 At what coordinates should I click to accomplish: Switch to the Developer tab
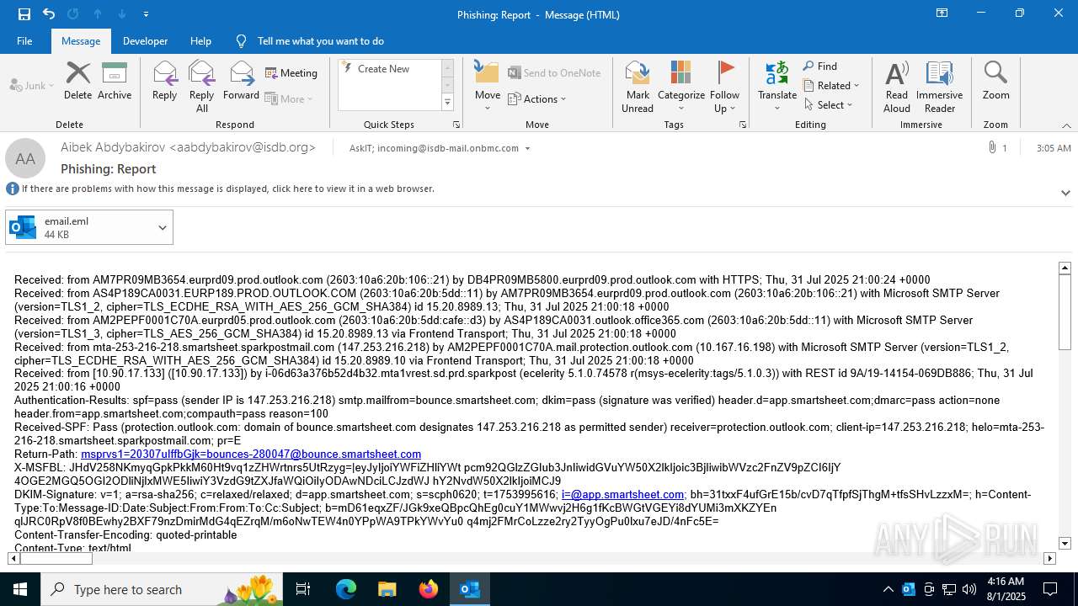point(145,40)
